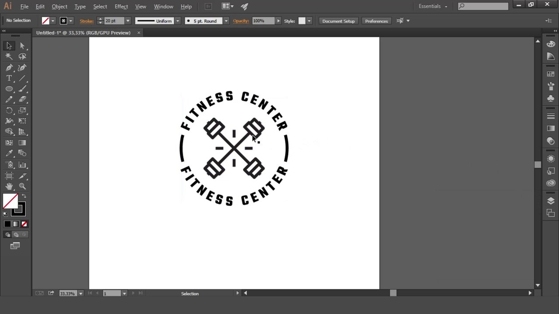Screen dimensions: 559x314
Task: Open the Essentials workspace switcher
Action: click(x=433, y=6)
